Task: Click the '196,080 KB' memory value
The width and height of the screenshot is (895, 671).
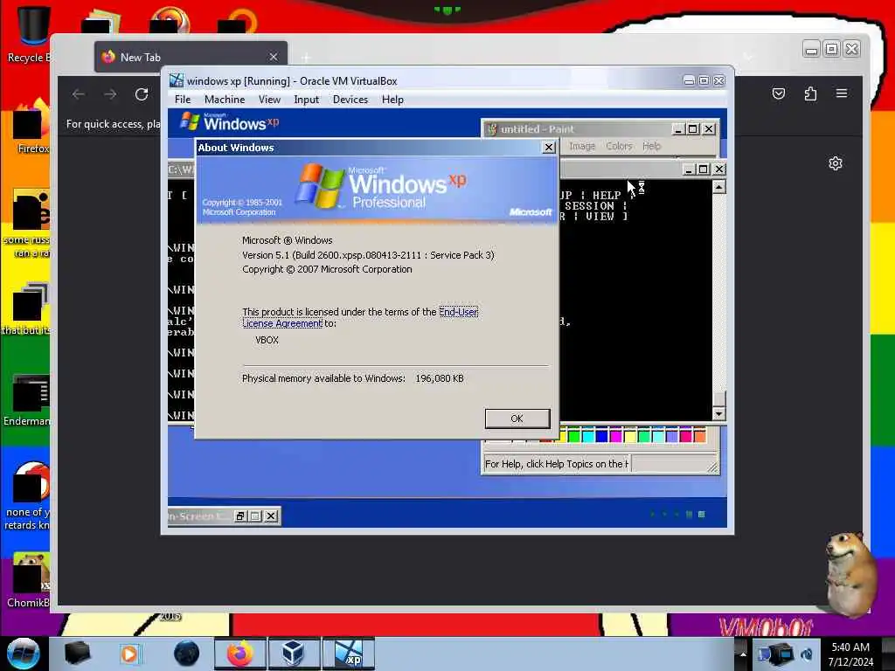Action: pos(440,378)
